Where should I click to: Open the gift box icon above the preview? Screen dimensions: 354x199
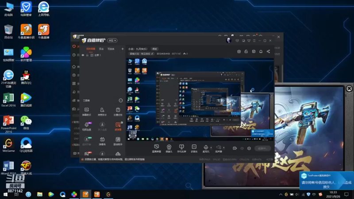coord(239,51)
